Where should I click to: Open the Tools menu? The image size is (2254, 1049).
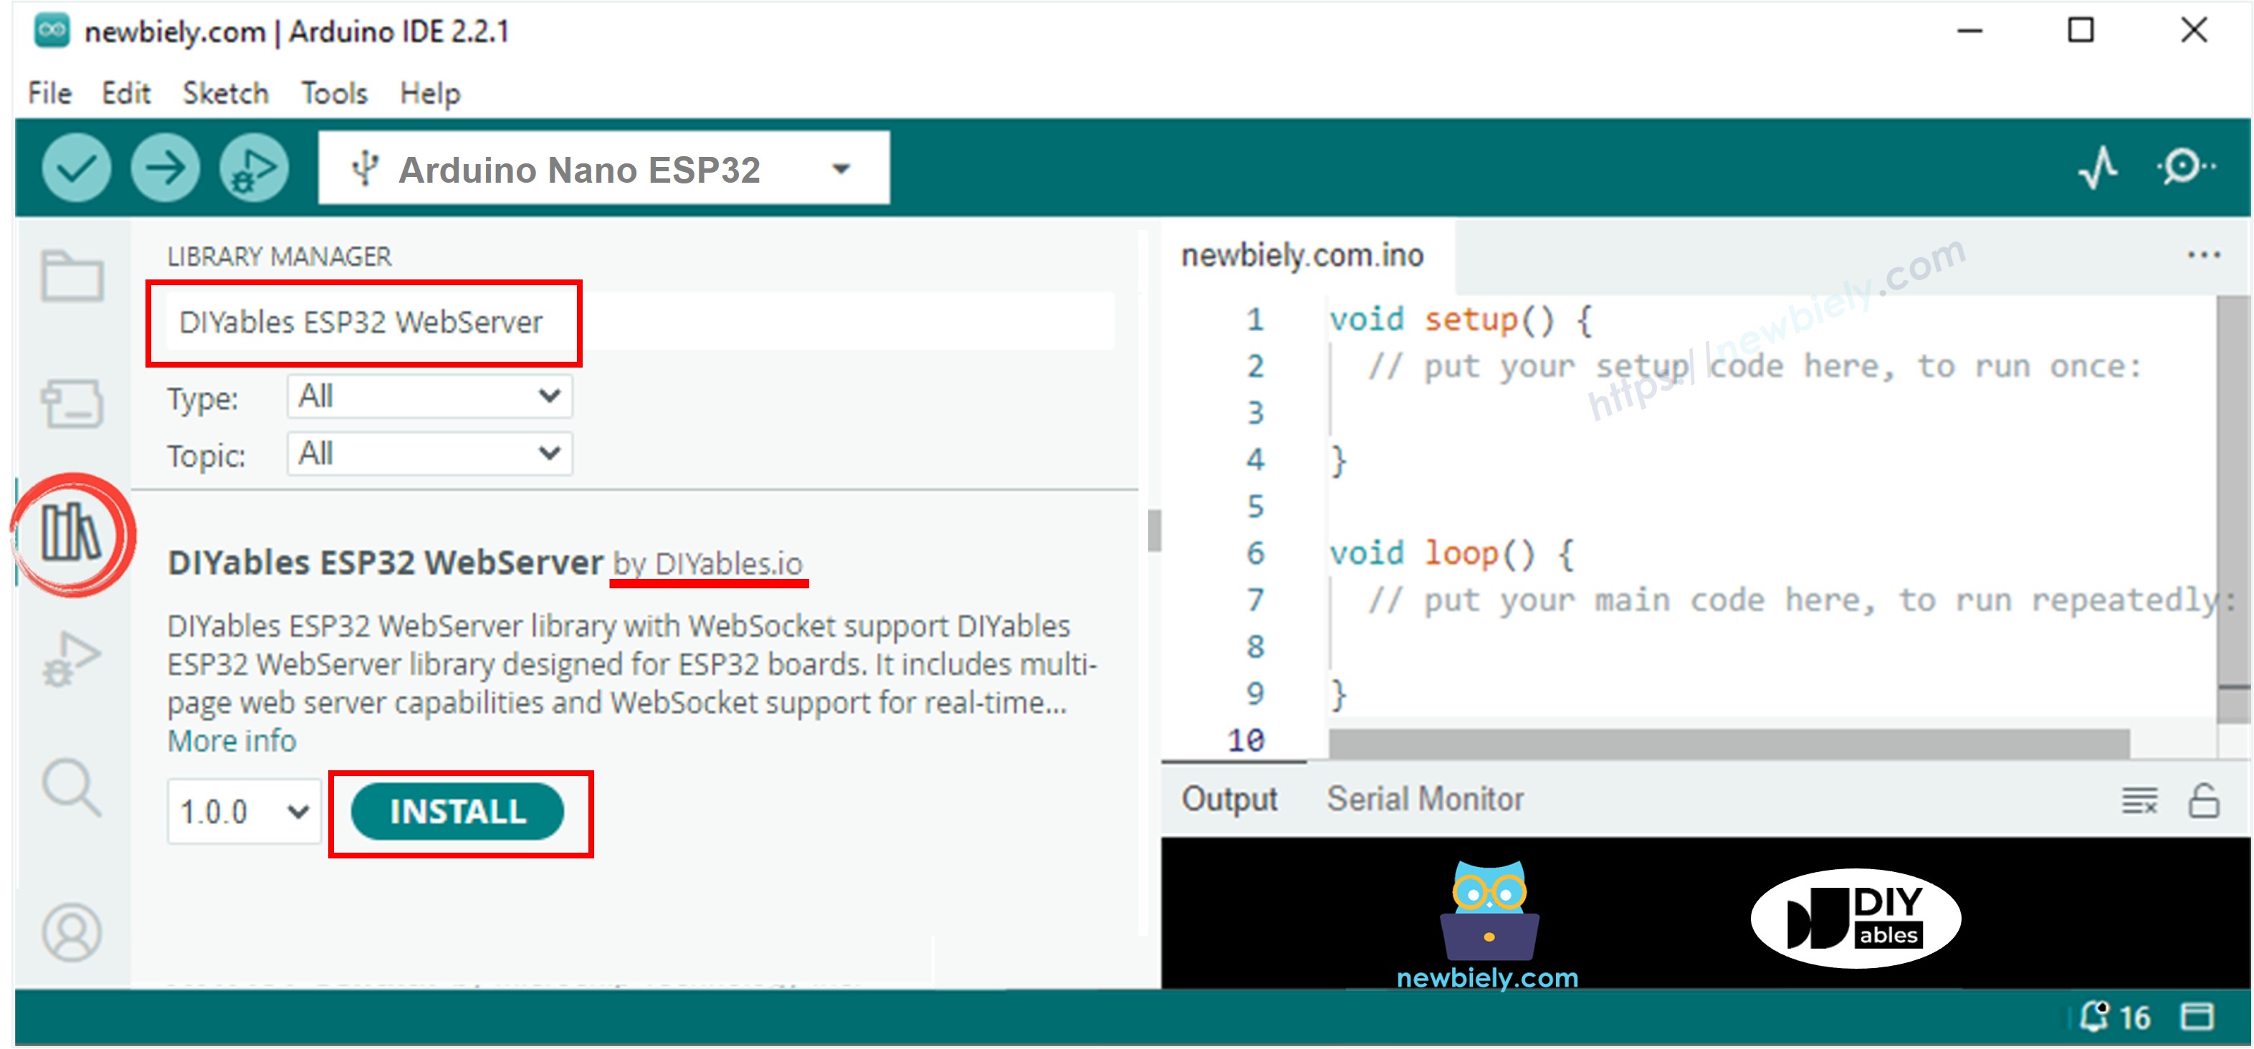pos(333,92)
